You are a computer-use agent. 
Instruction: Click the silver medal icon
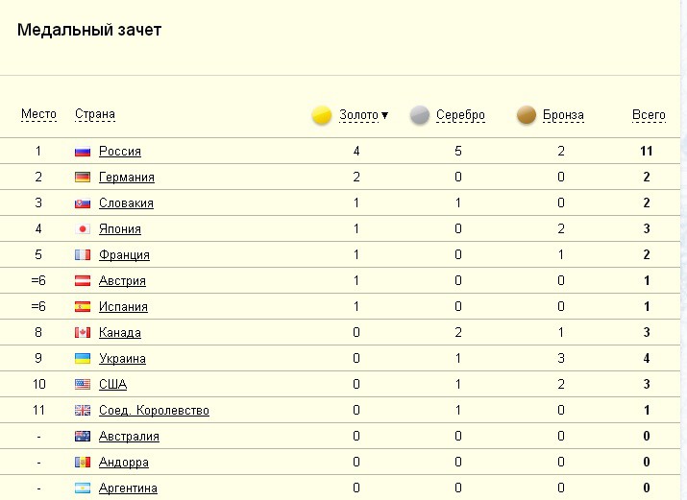[419, 116]
